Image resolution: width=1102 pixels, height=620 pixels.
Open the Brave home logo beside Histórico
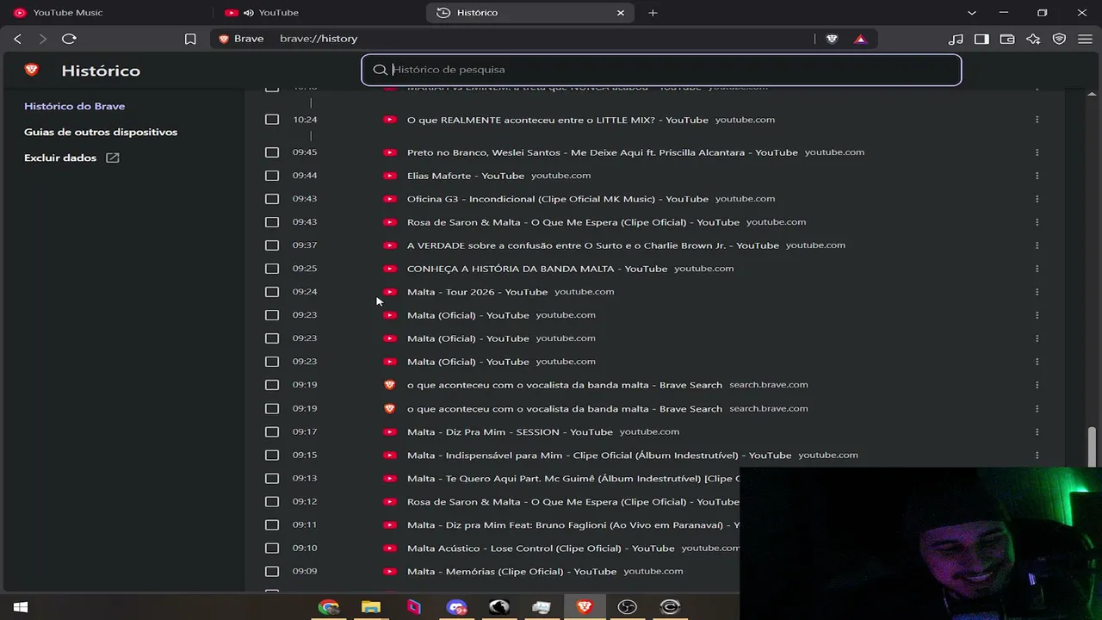(x=32, y=70)
